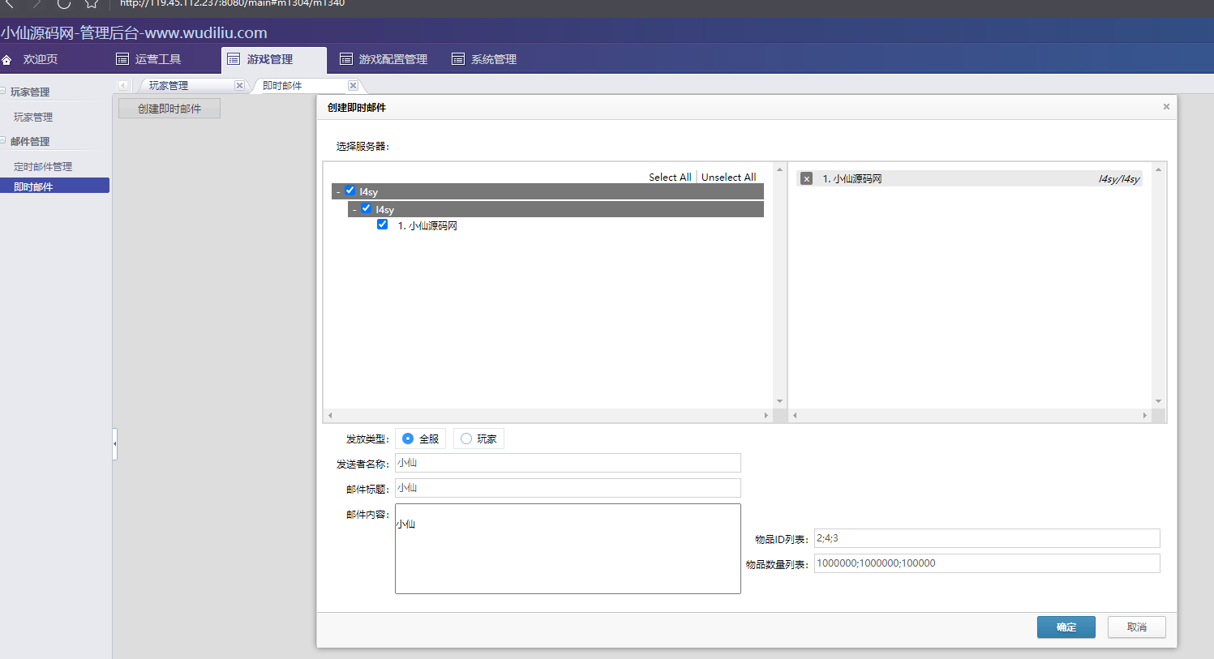
Task: Click the 发送者名称 input field
Action: [x=568, y=463]
